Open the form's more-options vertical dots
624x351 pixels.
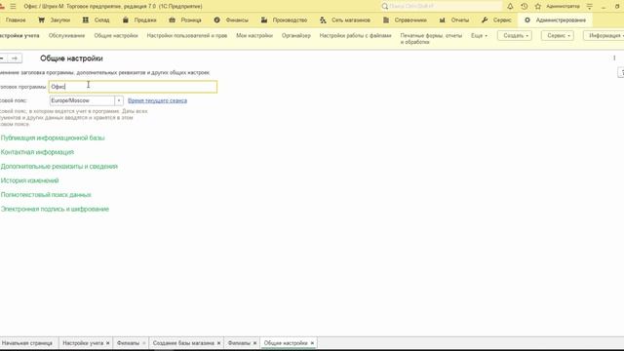tap(614, 58)
